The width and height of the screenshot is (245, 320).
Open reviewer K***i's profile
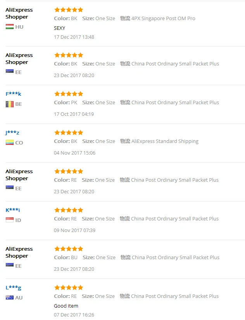click(x=13, y=210)
